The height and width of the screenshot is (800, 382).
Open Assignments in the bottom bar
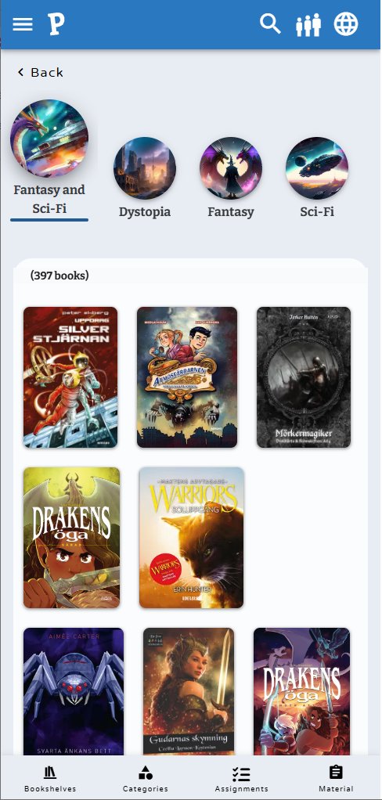coord(241,779)
